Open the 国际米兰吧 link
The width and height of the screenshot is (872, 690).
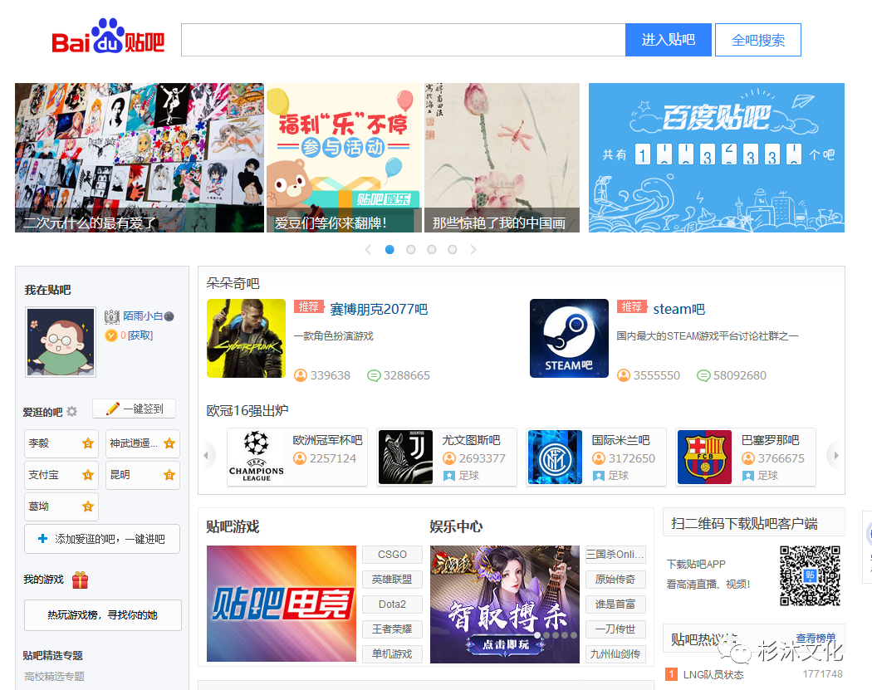coord(620,440)
